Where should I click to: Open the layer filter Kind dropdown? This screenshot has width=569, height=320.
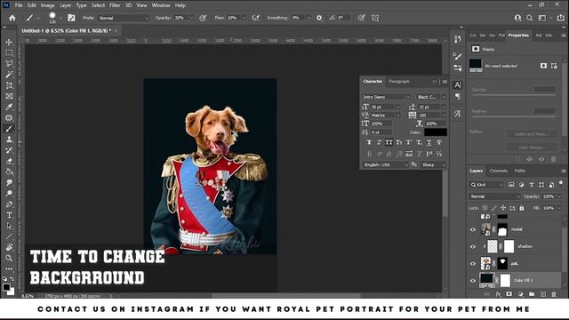(486, 185)
